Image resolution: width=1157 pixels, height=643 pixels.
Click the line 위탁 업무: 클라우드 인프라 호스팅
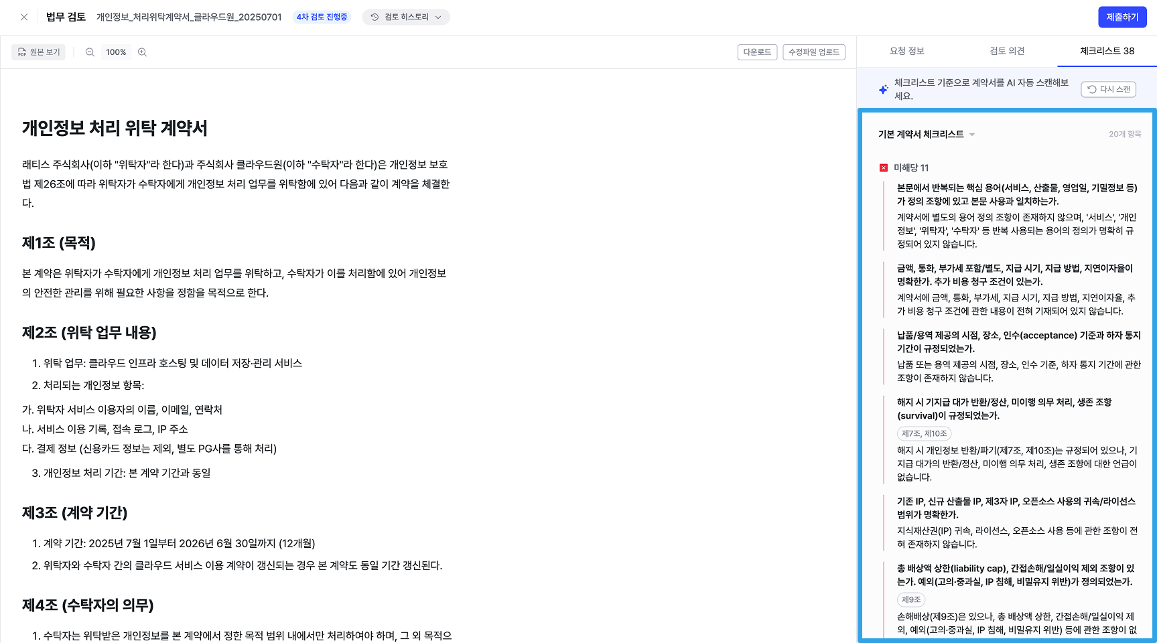pos(167,363)
